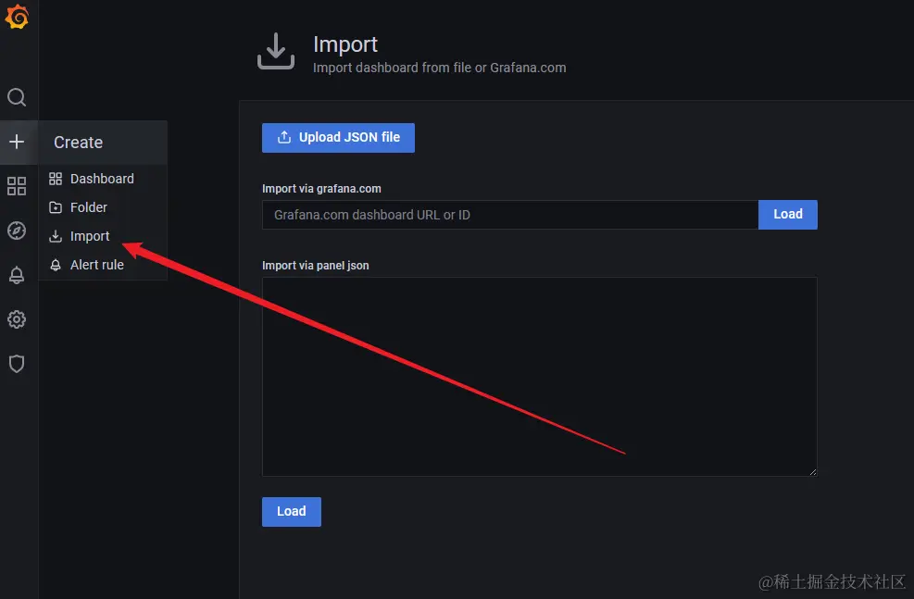Open the Explore compass sidebar icon
This screenshot has width=914, height=599.
click(17, 231)
